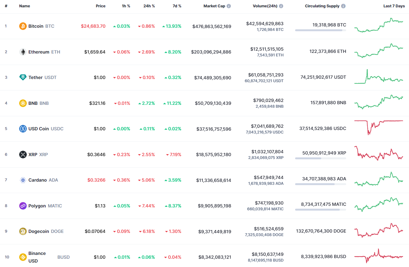
Task: Click the Dogecoin DOGE coin icon
Action: 22,231
